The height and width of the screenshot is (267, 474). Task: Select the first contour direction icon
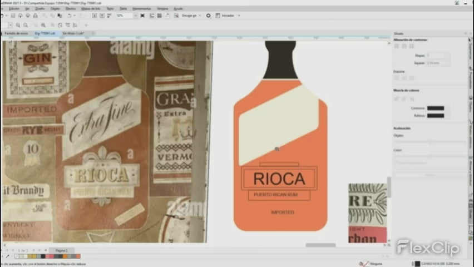(x=397, y=46)
